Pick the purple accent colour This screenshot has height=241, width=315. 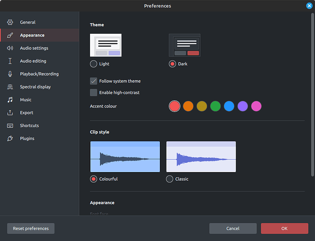(243, 106)
